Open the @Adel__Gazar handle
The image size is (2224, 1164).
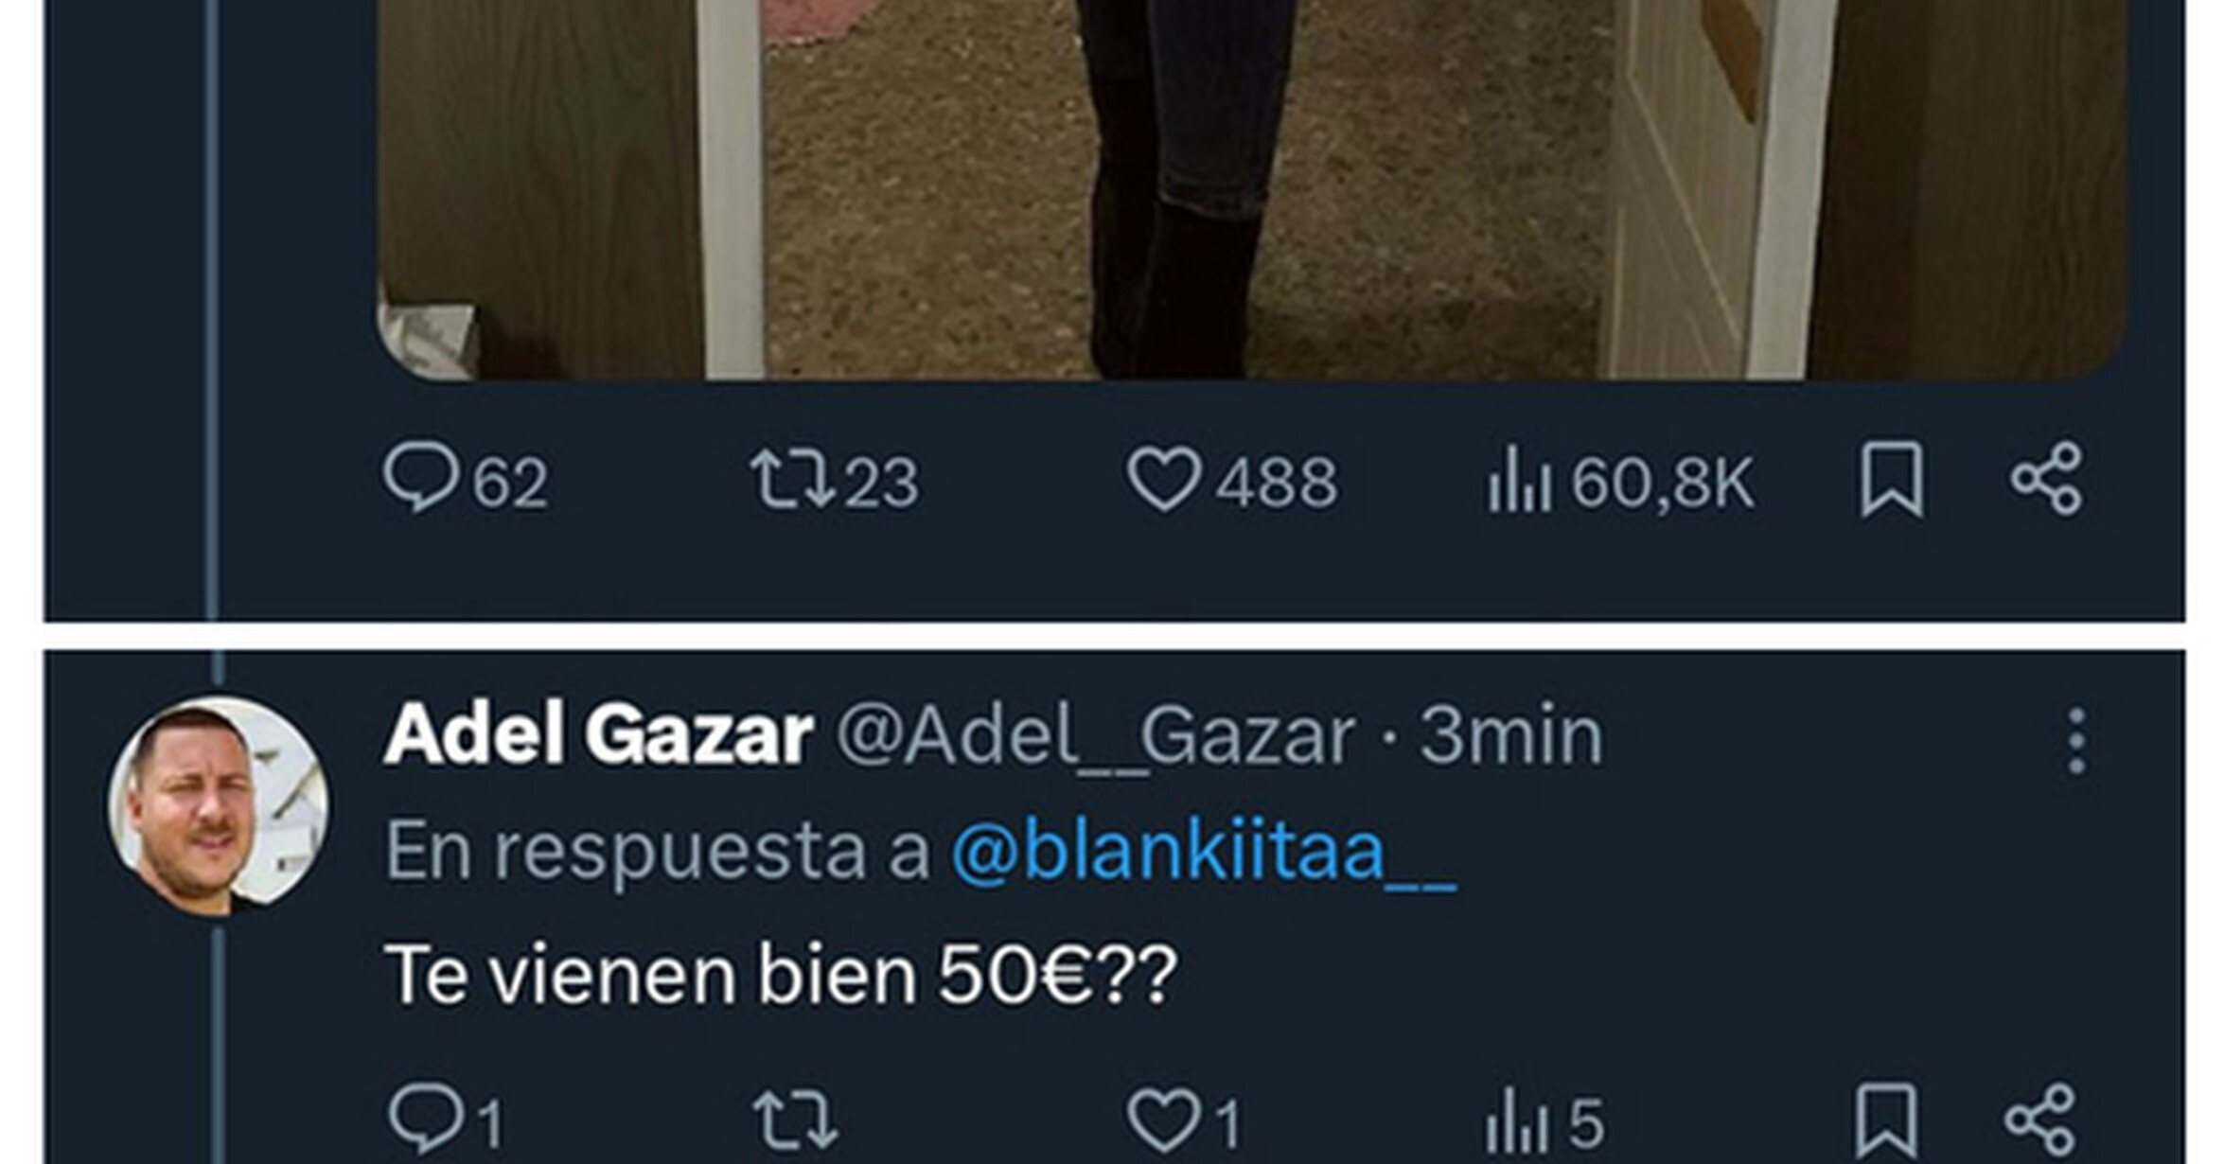tap(1096, 736)
